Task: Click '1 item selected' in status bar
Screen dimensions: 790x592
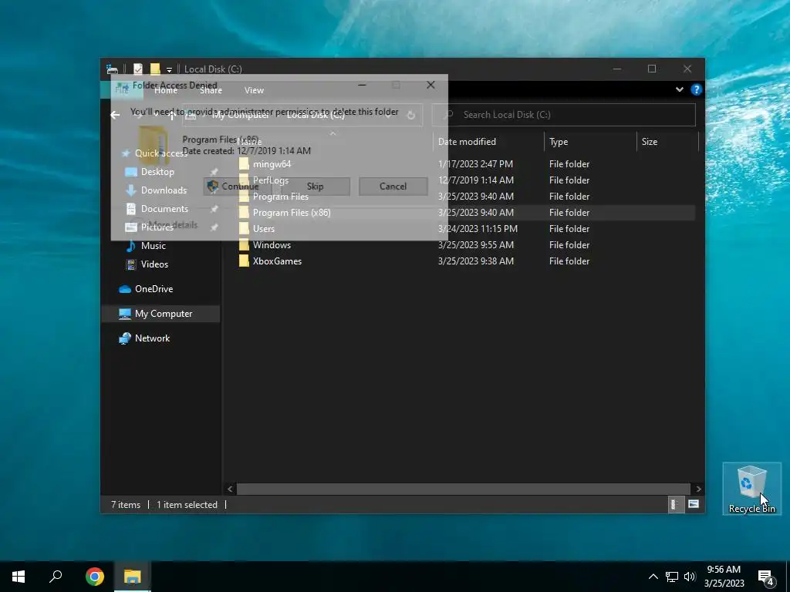Action: click(187, 504)
